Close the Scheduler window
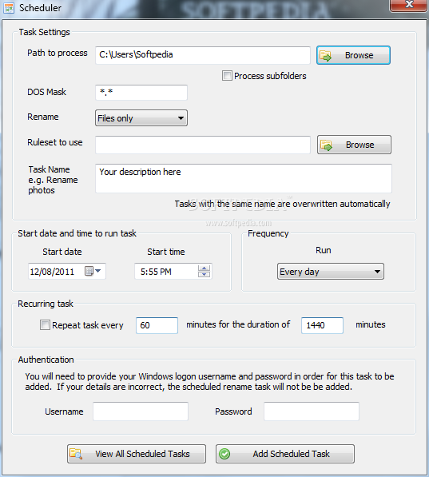Screen dimensions: 429x477 point(409,5)
